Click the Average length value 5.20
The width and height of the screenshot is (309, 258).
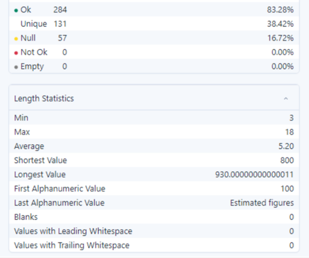[x=286, y=146]
